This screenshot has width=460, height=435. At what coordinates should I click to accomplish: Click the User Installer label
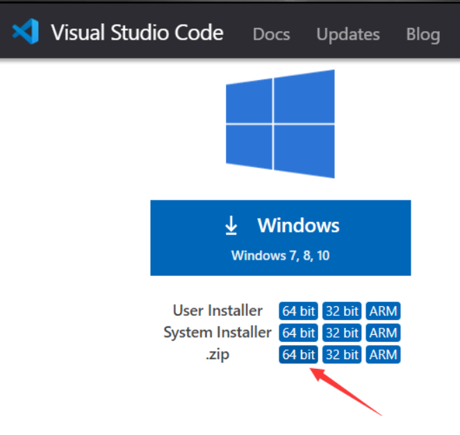coord(217,310)
